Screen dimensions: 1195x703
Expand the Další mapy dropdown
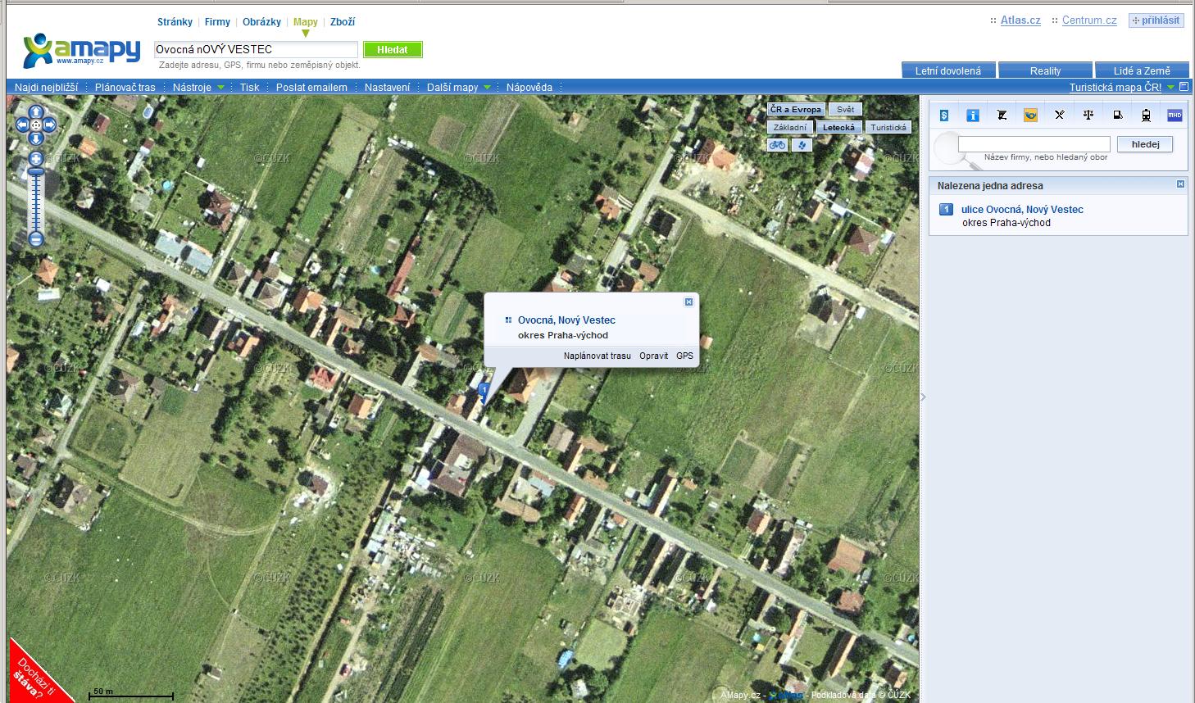tap(458, 87)
